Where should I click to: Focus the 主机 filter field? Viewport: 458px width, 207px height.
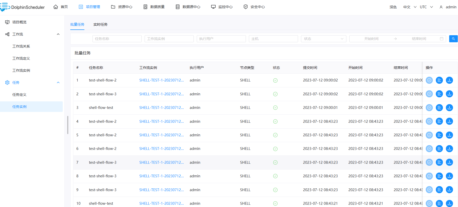click(x=273, y=39)
